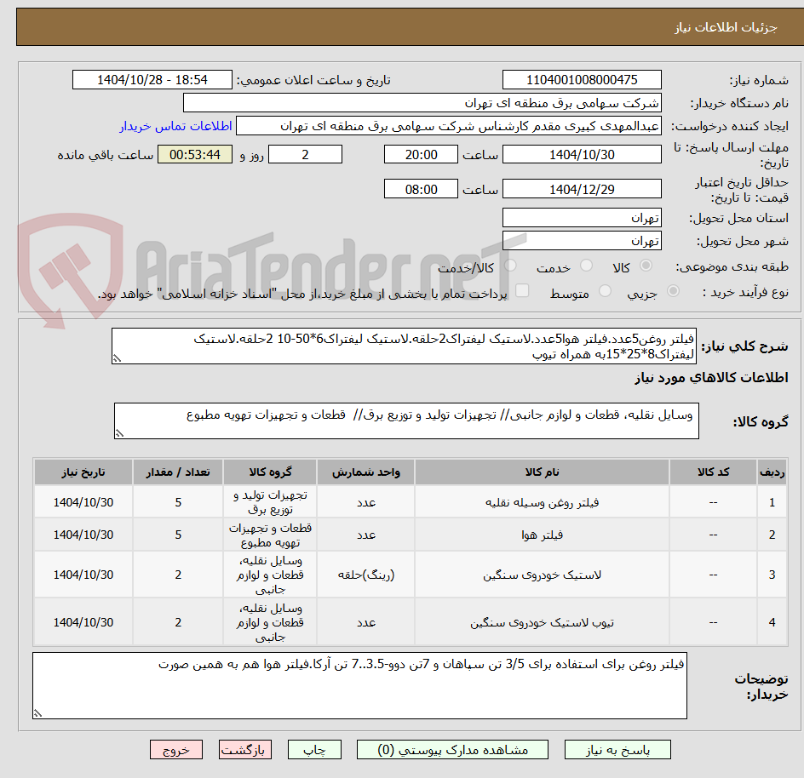Select the کالا radio button

point(646,266)
